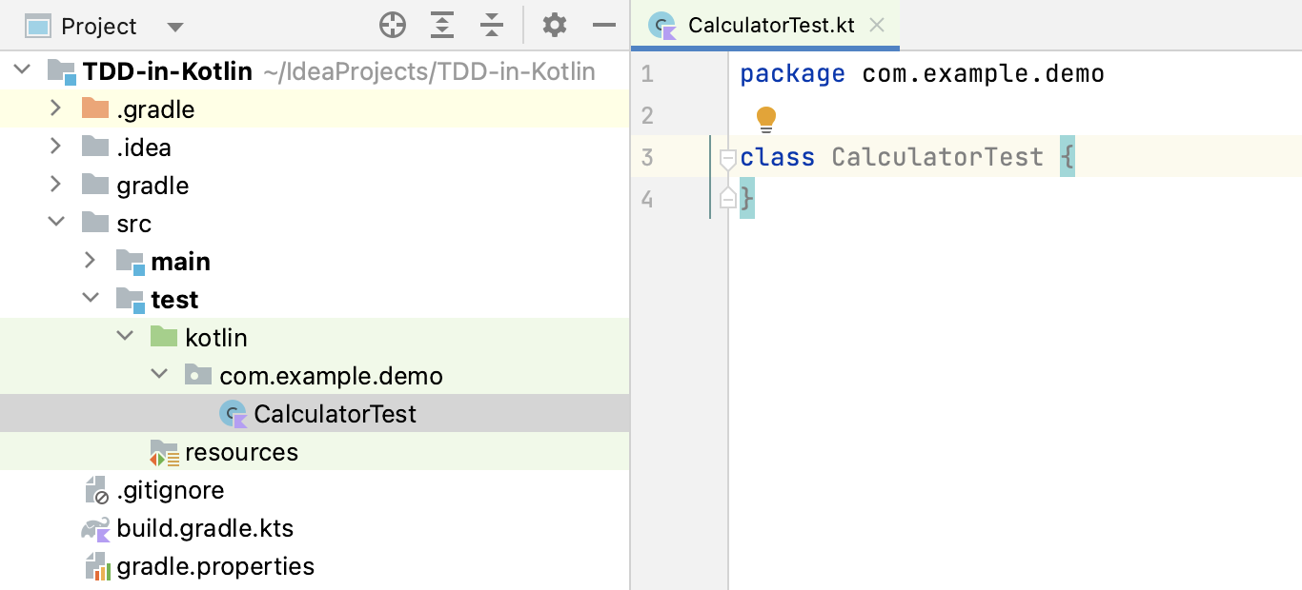
Task: Switch to the CalculatorTest.kt editor tab
Action: click(770, 26)
